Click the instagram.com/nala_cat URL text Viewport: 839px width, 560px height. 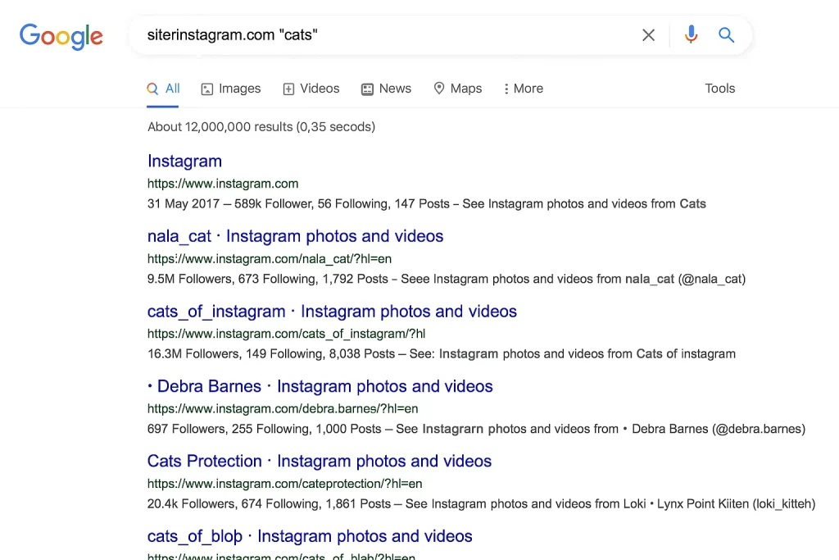tap(269, 258)
